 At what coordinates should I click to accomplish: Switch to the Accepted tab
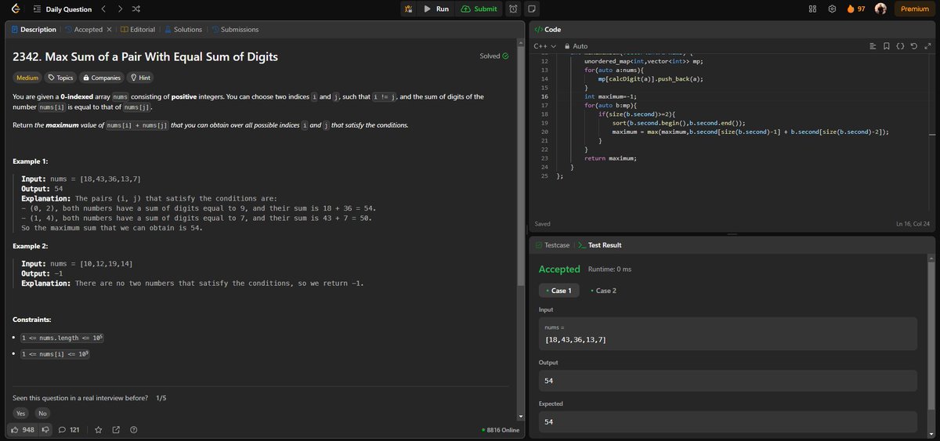pyautogui.click(x=83, y=30)
